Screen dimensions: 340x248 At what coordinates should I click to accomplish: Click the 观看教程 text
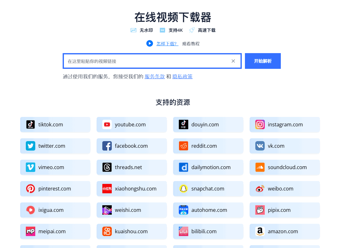(191, 44)
